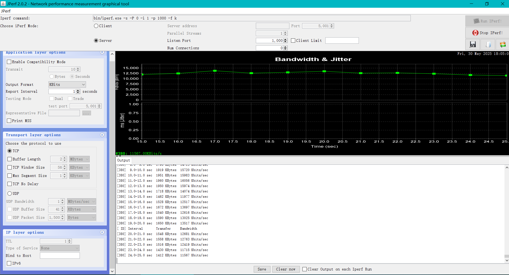Select the TCP protocol radio button
The height and width of the screenshot is (275, 509).
pos(10,151)
